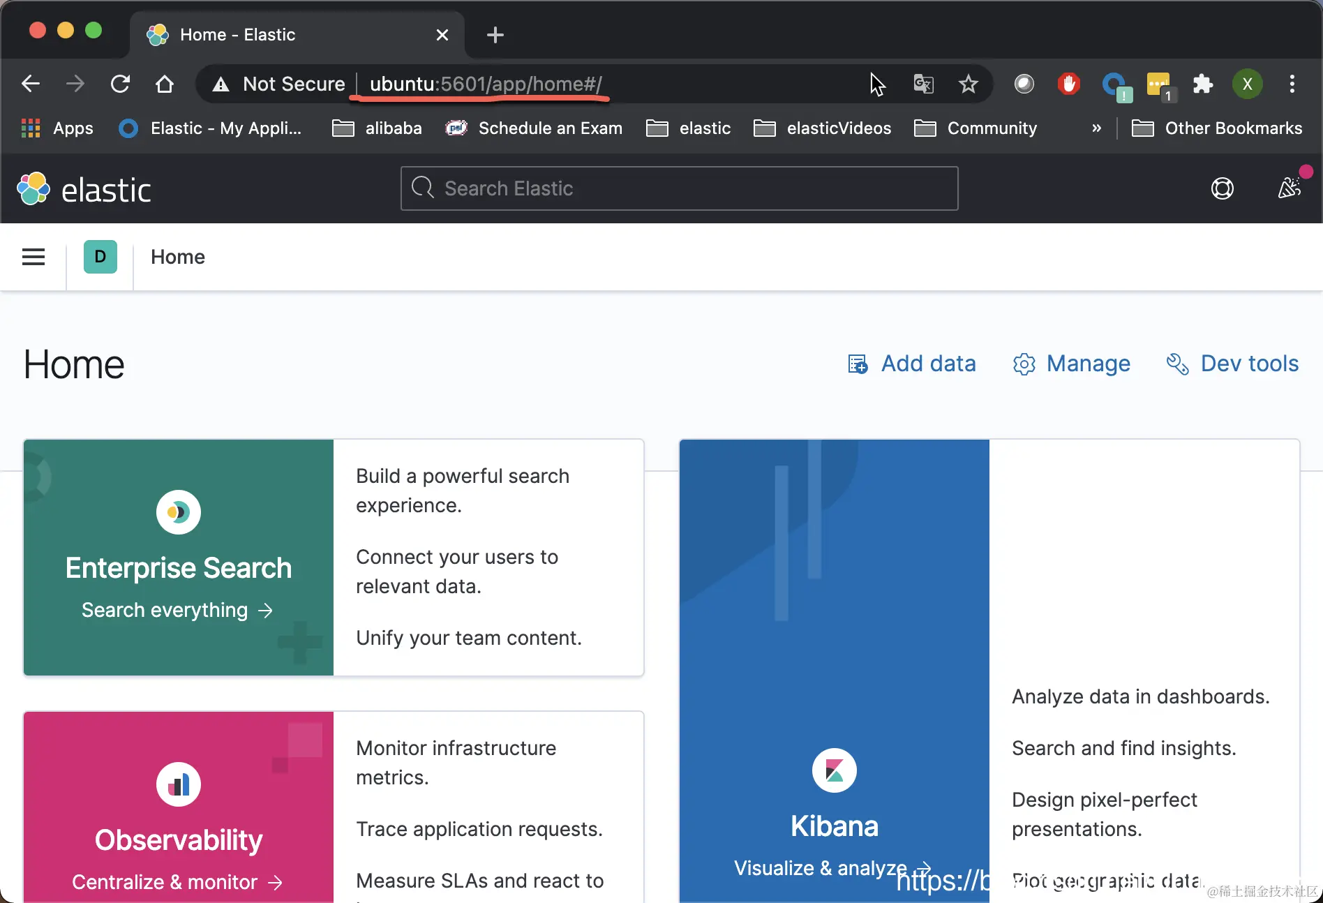Open the hamburger navigation menu

33,257
